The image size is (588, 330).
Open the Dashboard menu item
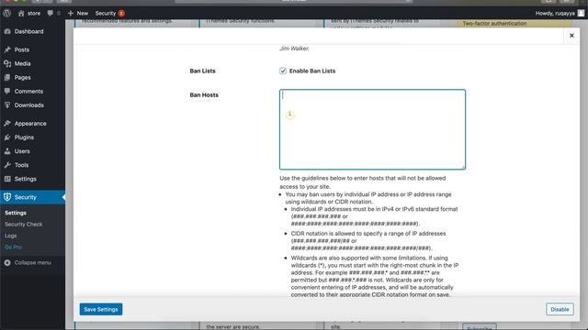coord(28,31)
